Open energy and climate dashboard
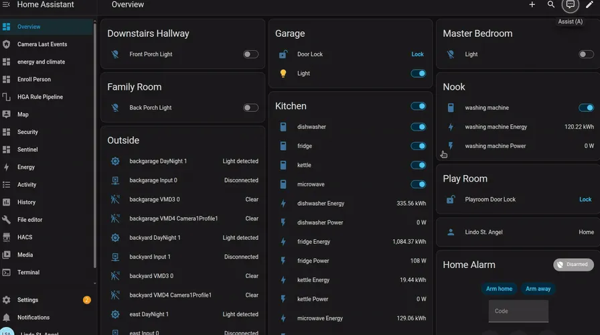Viewport: 600px width, 335px height. click(46, 62)
